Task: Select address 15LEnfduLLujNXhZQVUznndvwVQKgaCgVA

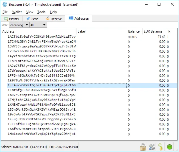Action: click(42, 124)
